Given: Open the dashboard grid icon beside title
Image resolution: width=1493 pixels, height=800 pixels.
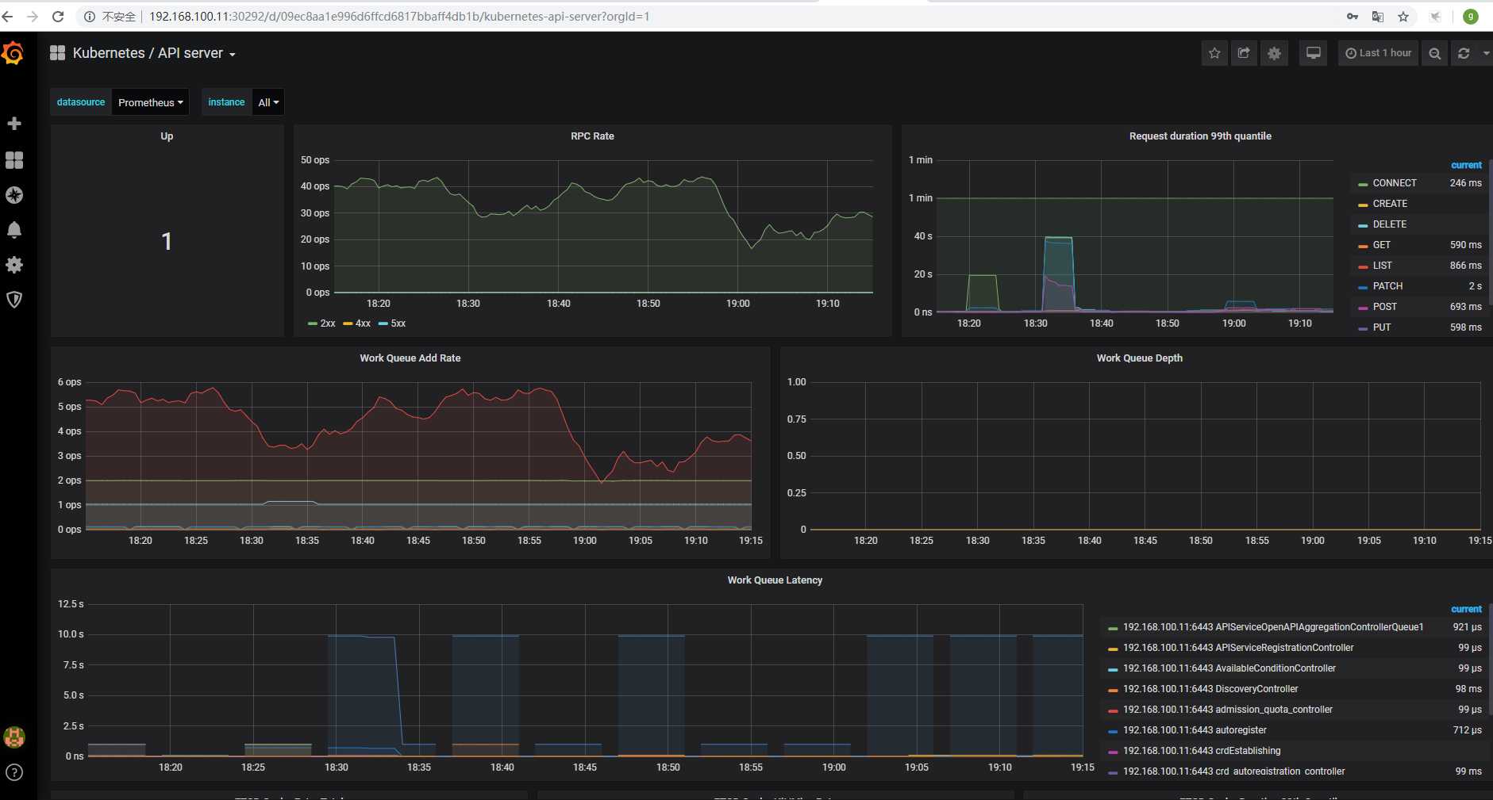Looking at the screenshot, I should coord(57,53).
